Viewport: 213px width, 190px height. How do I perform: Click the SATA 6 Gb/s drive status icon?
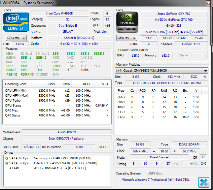pos(7,158)
